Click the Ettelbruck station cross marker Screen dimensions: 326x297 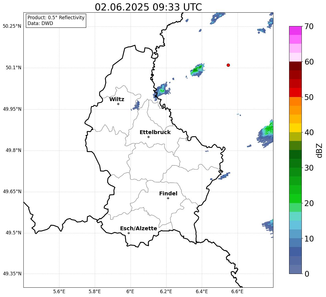[x=148, y=137]
